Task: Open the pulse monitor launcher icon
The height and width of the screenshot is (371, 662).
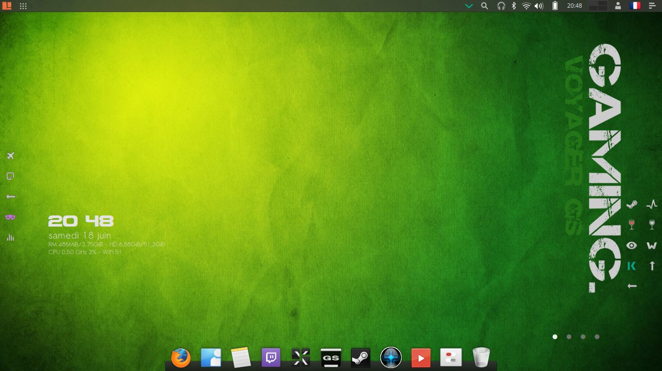Action: (x=652, y=204)
